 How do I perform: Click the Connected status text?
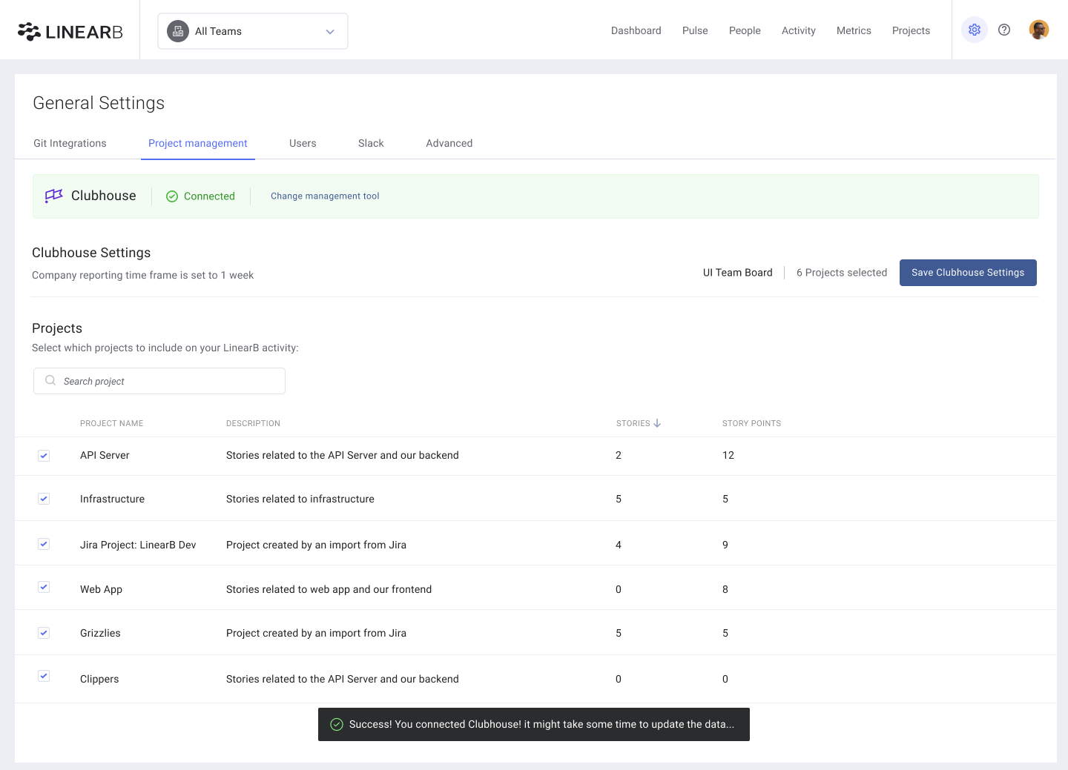tap(209, 196)
